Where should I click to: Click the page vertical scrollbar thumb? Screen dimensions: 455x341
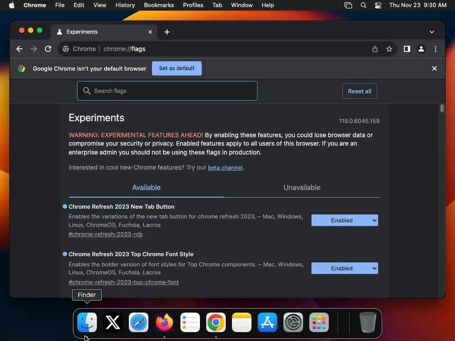coord(442,108)
